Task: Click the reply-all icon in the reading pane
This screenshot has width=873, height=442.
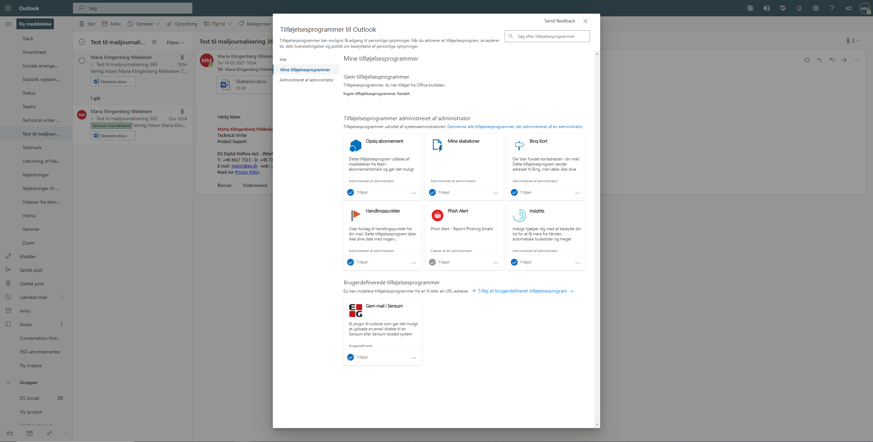Action: coord(832,60)
